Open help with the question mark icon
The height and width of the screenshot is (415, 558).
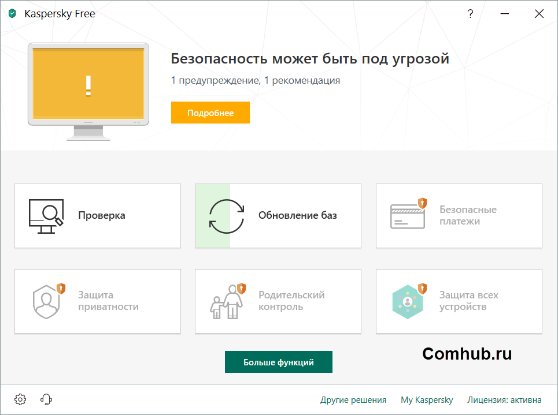470,13
